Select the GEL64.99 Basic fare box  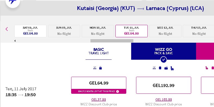pyautogui.click(x=99, y=85)
